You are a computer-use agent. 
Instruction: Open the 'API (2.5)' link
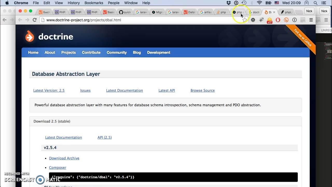[105, 137]
